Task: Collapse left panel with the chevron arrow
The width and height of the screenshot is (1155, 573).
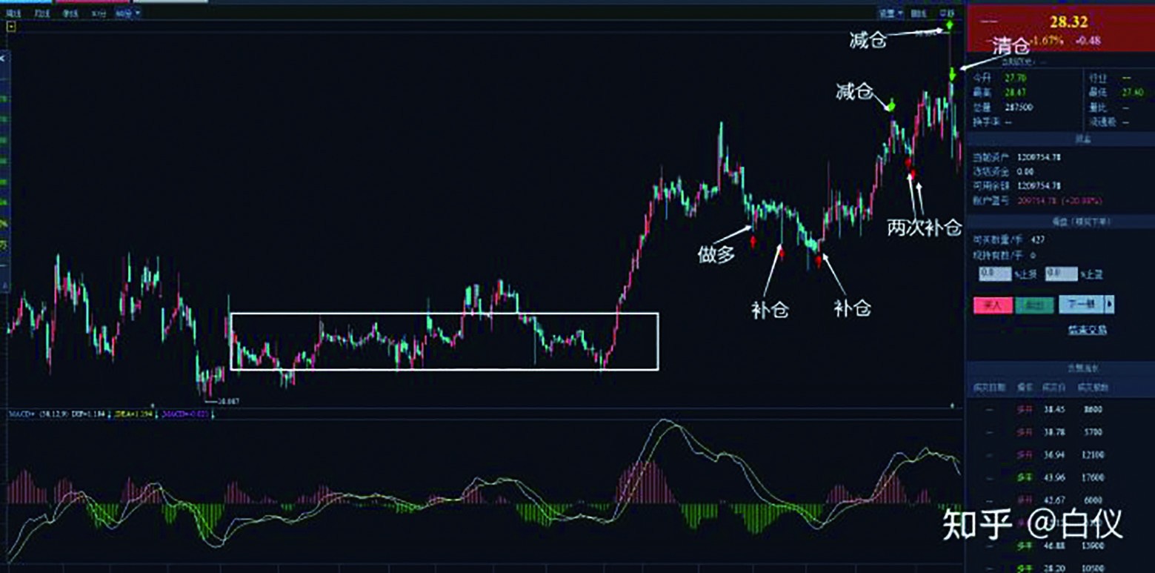Action: [3, 58]
